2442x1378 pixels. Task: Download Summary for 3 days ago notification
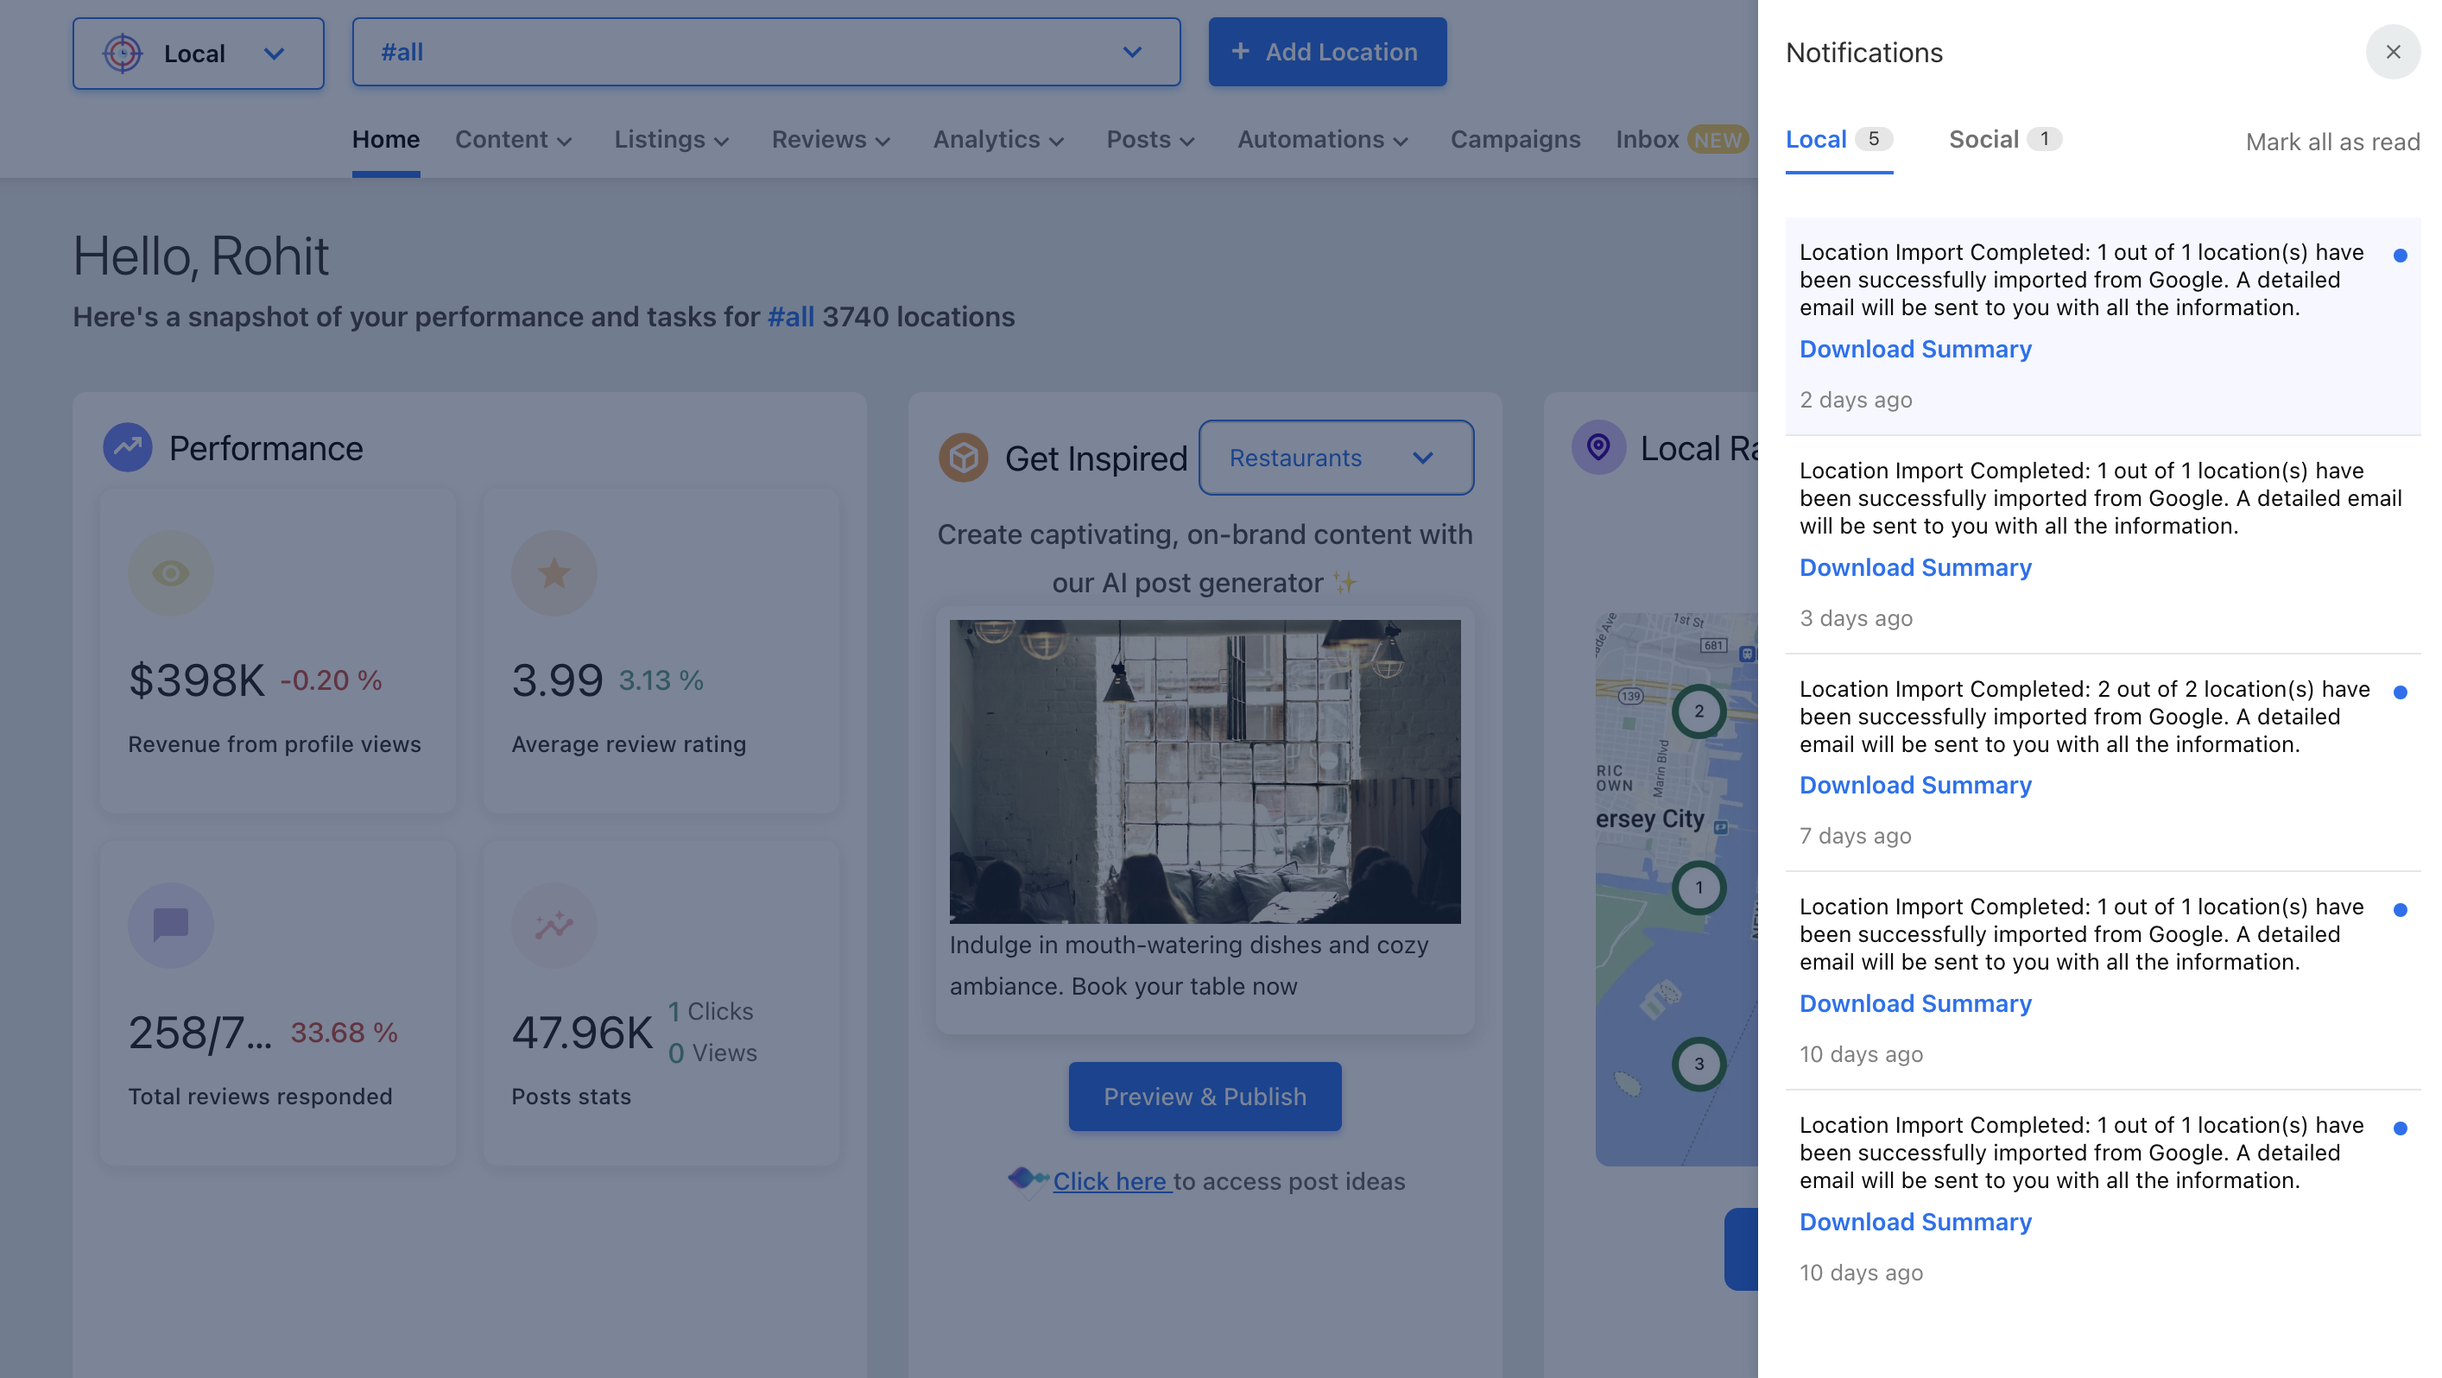[1915, 566]
